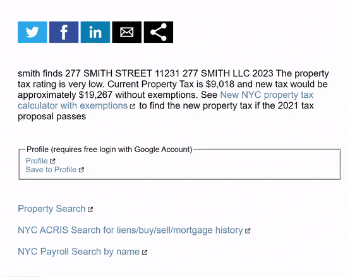Click external-link icon after ACRIS mortgage history
The height and width of the screenshot is (277, 350).
click(x=248, y=231)
